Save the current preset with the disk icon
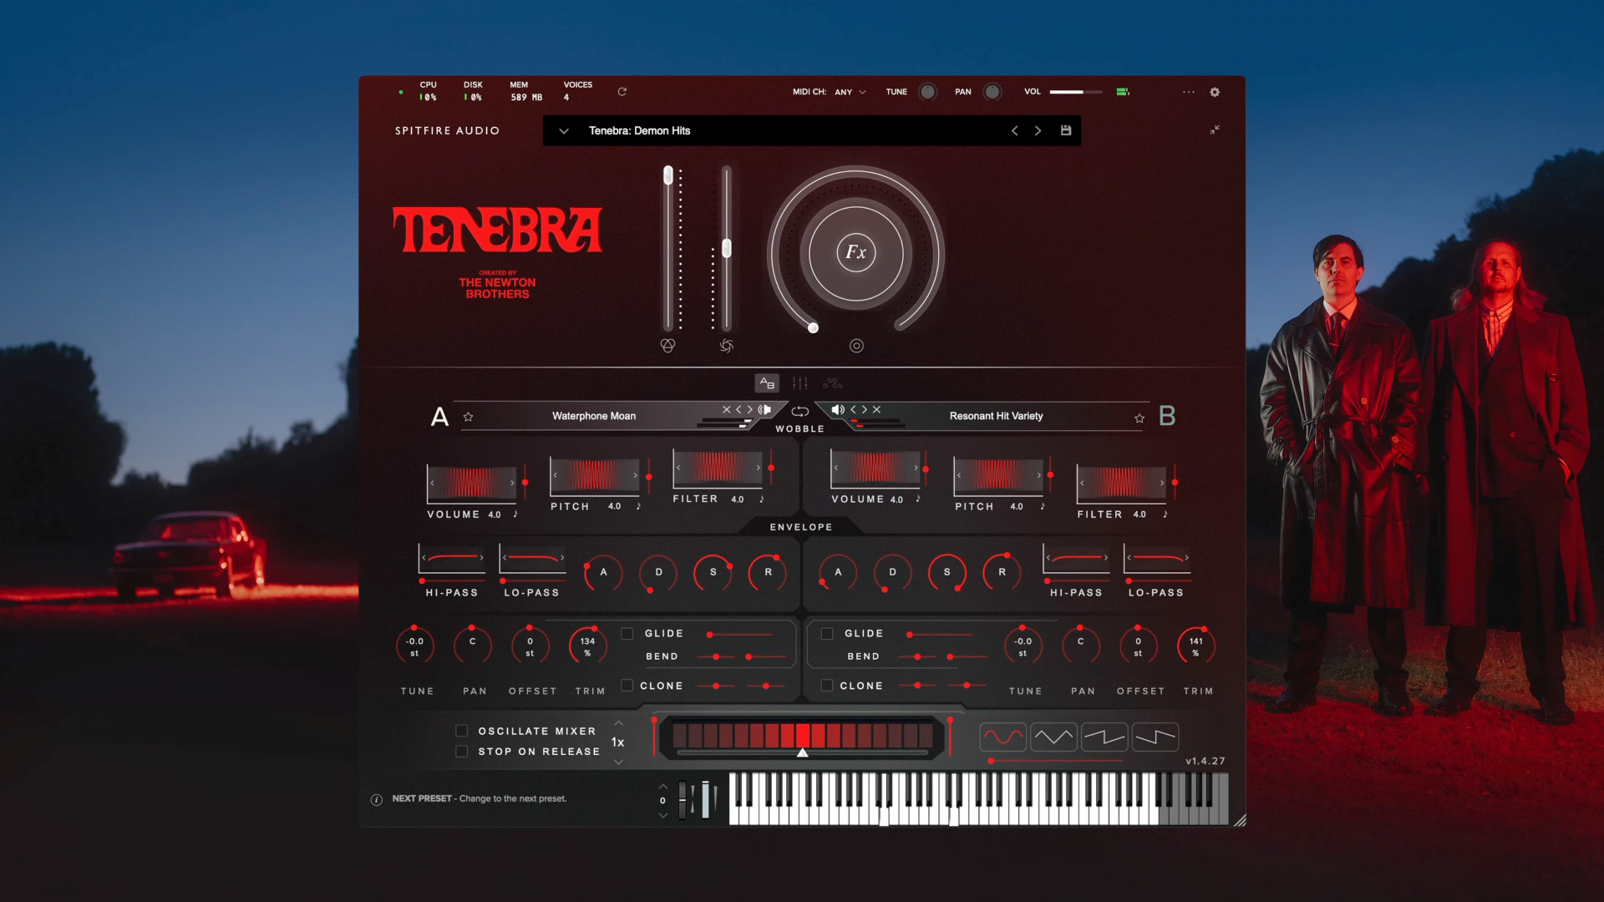Image resolution: width=1604 pixels, height=902 pixels. tap(1066, 130)
